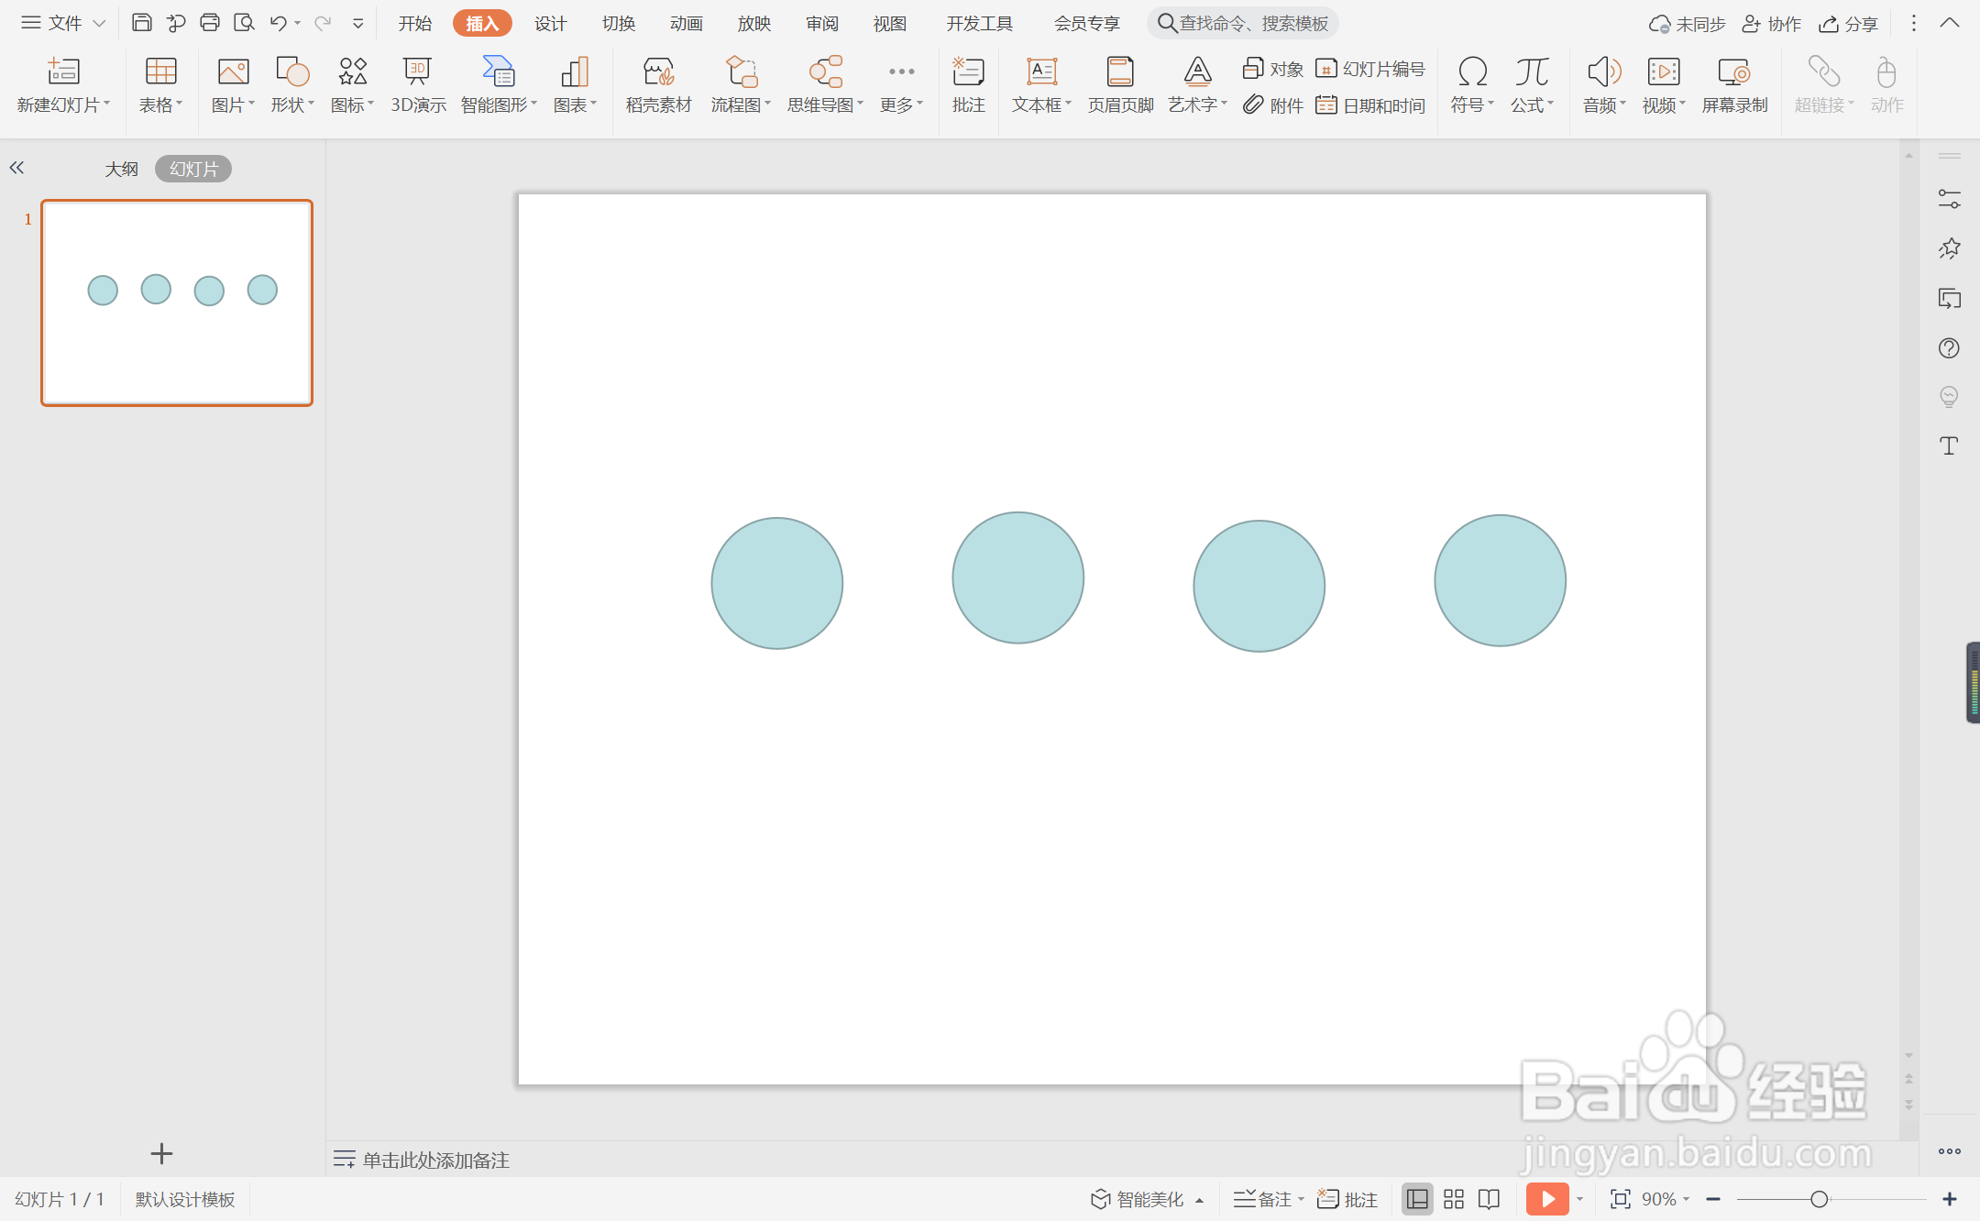Screen dimensions: 1980x1221
Task: Start 屏幕录制 screen recording
Action: (1734, 85)
